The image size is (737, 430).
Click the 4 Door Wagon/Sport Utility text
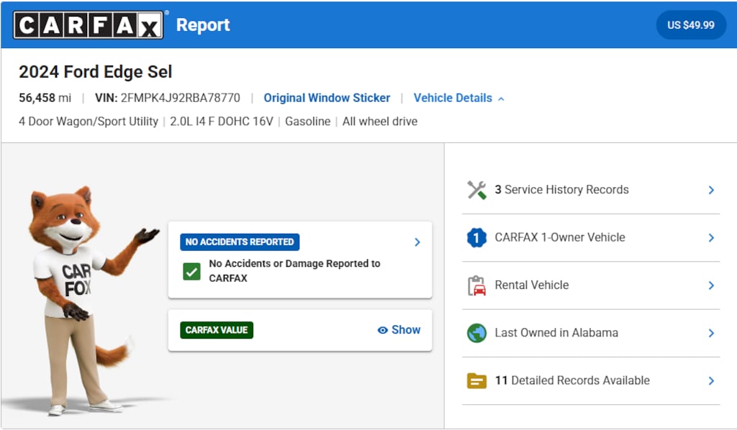pos(89,122)
